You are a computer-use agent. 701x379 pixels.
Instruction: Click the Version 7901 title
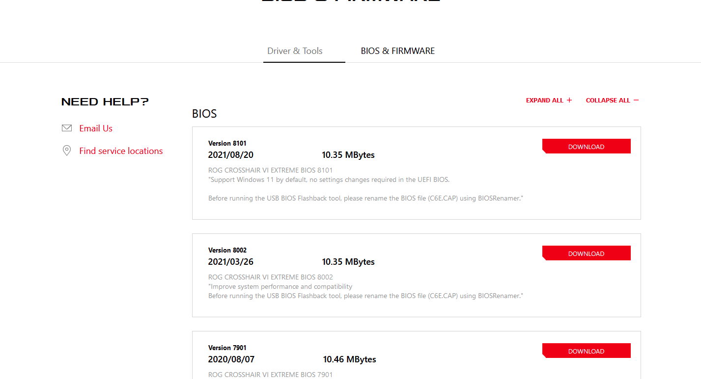tap(227, 348)
